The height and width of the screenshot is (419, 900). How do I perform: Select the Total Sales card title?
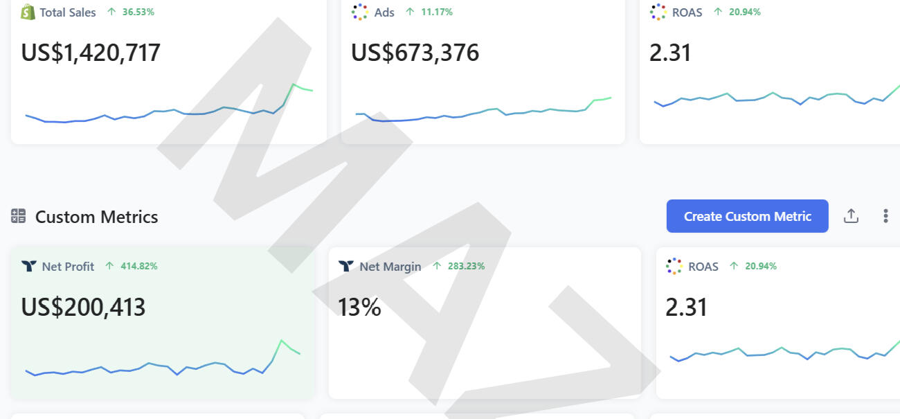click(x=68, y=12)
